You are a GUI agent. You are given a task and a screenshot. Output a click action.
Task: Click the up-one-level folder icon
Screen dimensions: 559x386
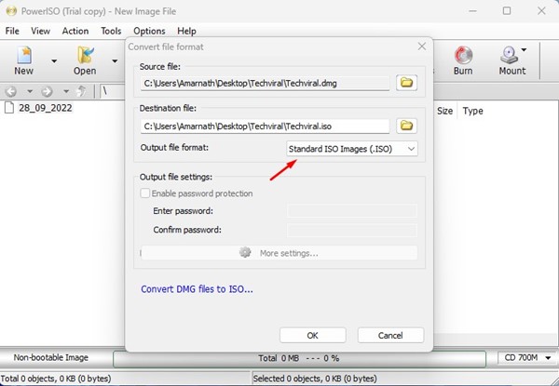(x=82, y=91)
